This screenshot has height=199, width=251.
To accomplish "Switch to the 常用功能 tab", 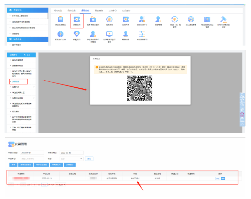I will [58, 10].
